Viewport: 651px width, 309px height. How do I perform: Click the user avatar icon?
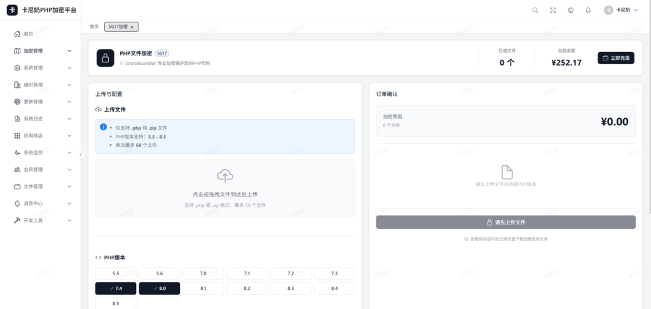coord(608,10)
